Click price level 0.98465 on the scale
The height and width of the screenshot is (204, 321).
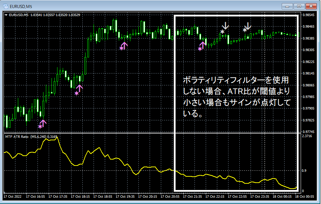[308, 27]
